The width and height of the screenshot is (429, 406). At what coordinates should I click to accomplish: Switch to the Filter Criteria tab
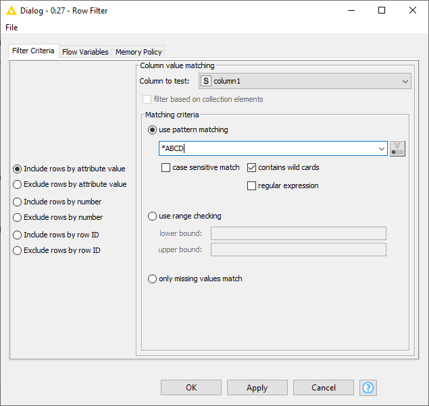33,51
